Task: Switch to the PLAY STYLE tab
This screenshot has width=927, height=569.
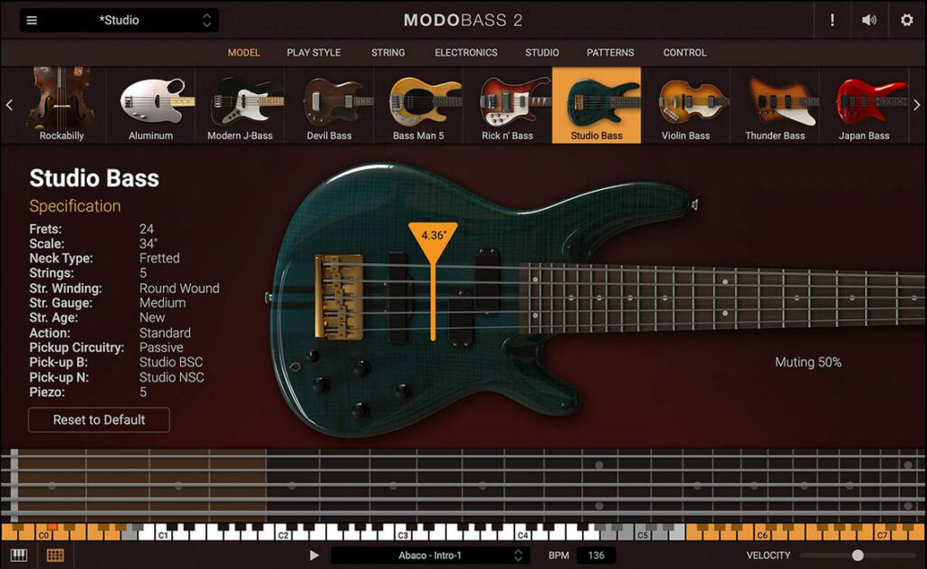Action: (313, 52)
